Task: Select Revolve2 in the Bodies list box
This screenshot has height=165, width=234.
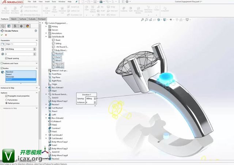Action: [21, 72]
